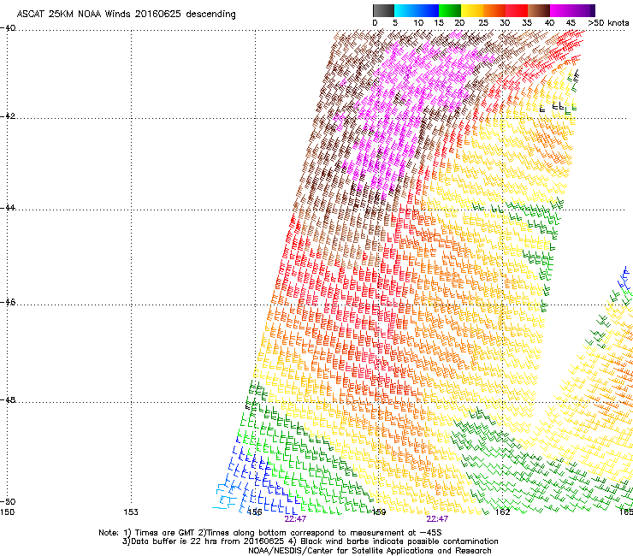Click the '20' label under the color bar
Image resolution: width=633 pixels, height=556 pixels.
click(x=459, y=23)
